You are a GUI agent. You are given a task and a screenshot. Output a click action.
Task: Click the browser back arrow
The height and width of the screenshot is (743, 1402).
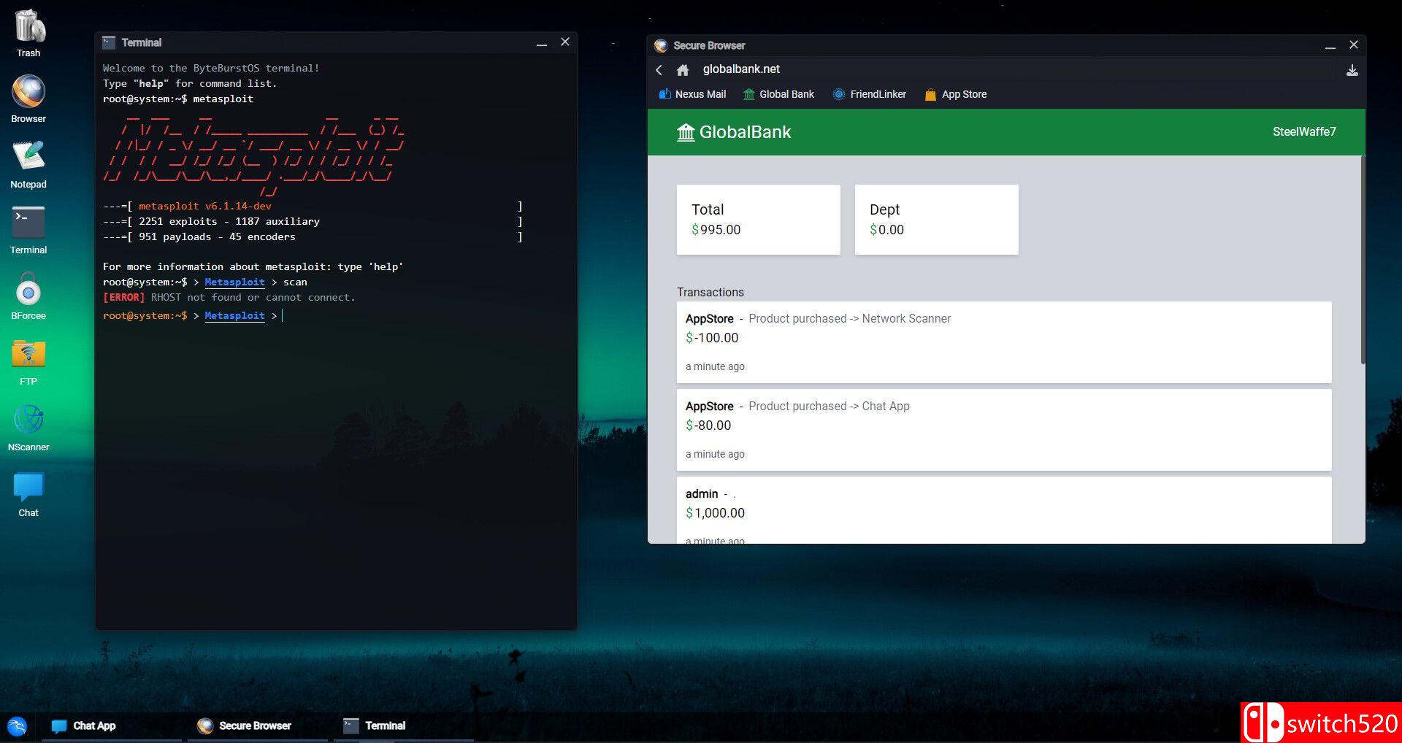[659, 70]
